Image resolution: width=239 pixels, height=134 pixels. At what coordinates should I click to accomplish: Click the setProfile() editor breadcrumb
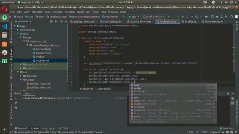pos(104,89)
